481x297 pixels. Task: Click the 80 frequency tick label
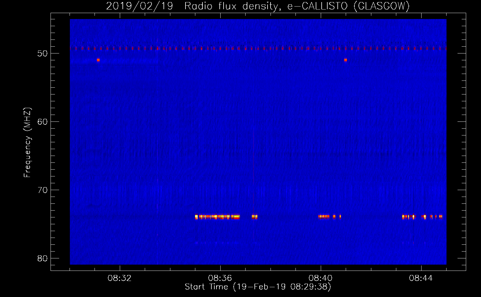point(43,258)
